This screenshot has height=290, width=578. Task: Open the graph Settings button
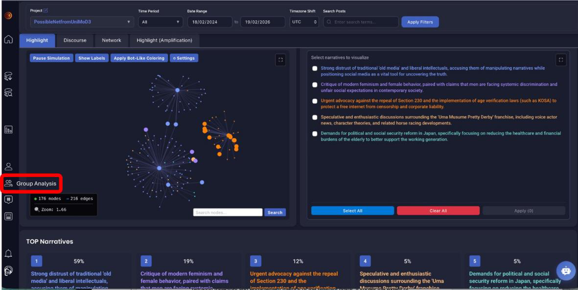184,58
